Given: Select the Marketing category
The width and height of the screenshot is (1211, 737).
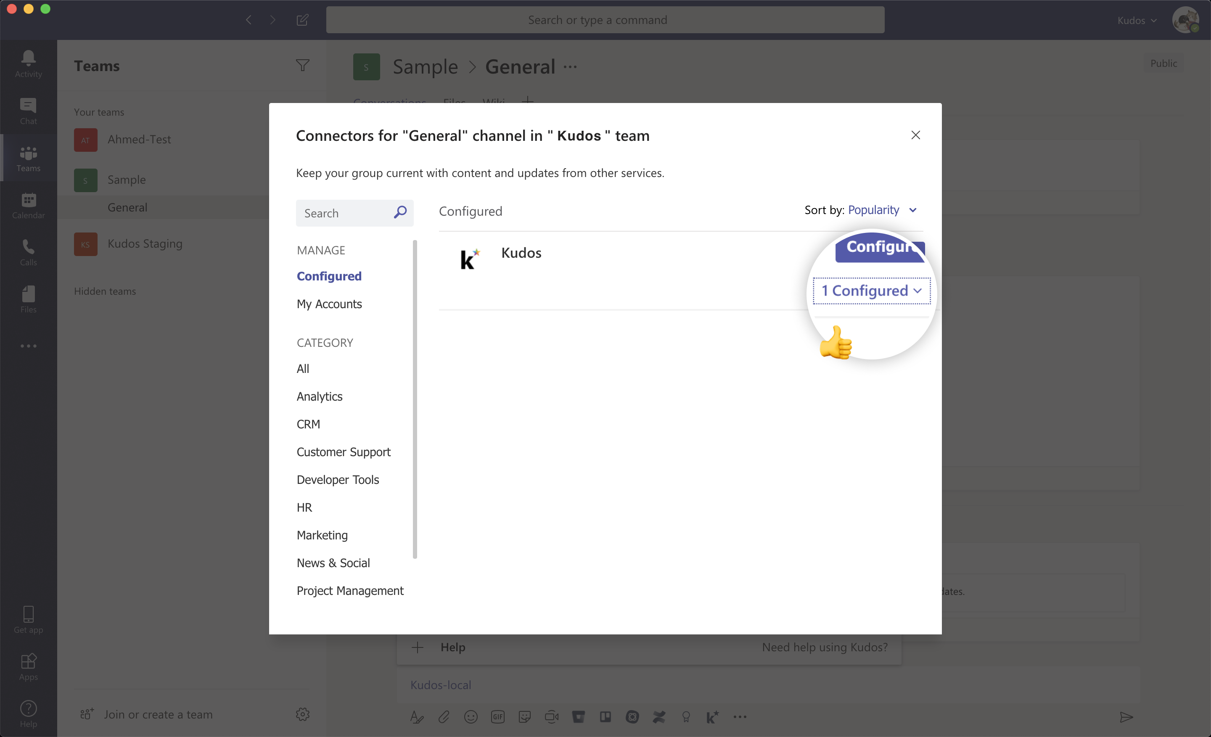Looking at the screenshot, I should [322, 535].
